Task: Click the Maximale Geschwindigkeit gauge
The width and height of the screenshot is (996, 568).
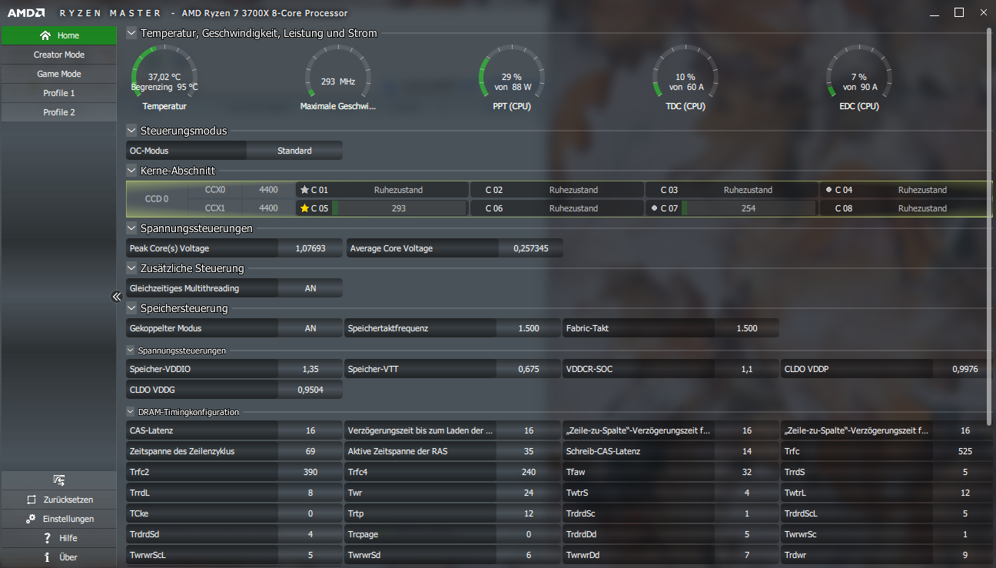Action: (x=338, y=77)
